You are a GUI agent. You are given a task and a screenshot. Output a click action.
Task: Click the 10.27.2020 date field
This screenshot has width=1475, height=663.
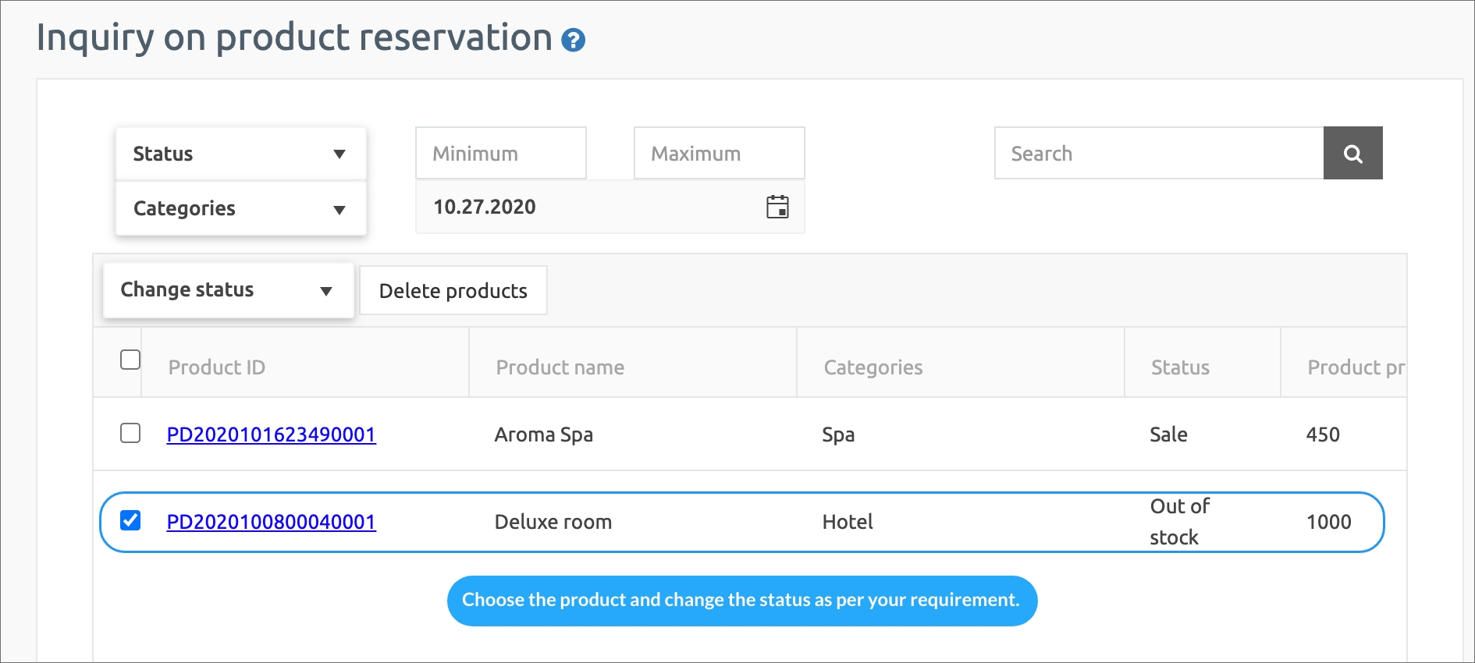click(585, 207)
